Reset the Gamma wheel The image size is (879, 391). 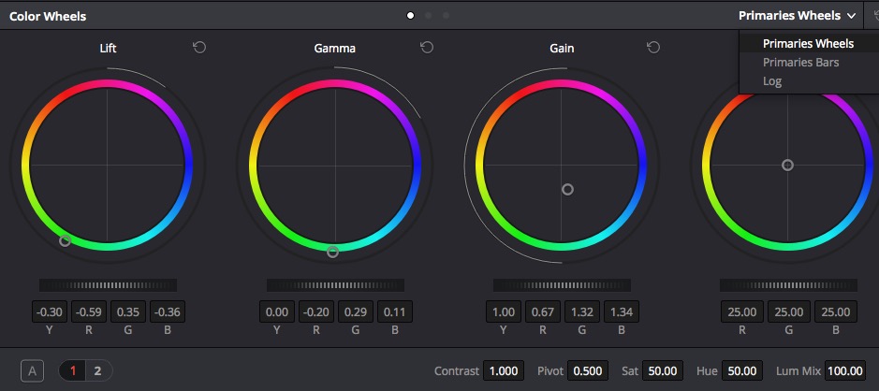coord(427,48)
